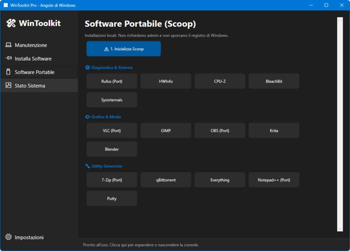Click the Software Portabile (Scoop) title
Screen dimensions: 350x251
point(140,24)
